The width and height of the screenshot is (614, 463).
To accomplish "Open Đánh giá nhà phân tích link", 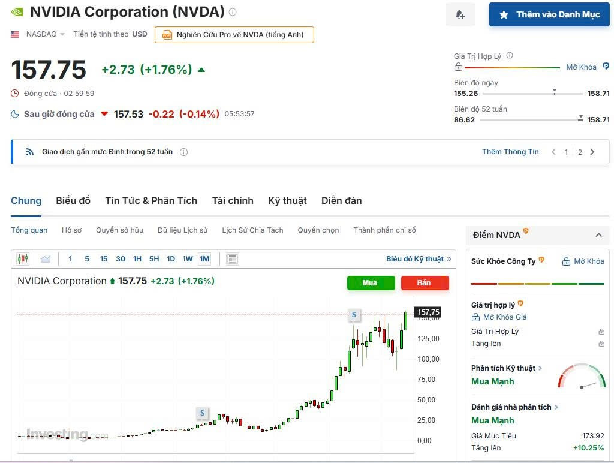I will [514, 407].
